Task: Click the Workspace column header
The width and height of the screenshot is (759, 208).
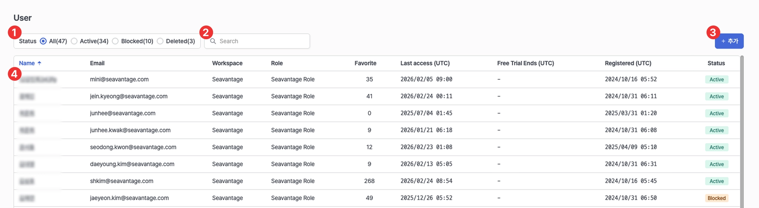Action: coord(227,63)
